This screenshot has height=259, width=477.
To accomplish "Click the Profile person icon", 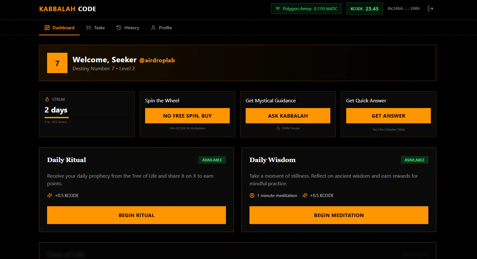I will point(153,28).
